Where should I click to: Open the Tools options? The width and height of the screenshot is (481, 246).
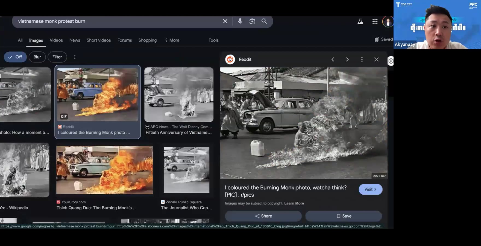(213, 40)
